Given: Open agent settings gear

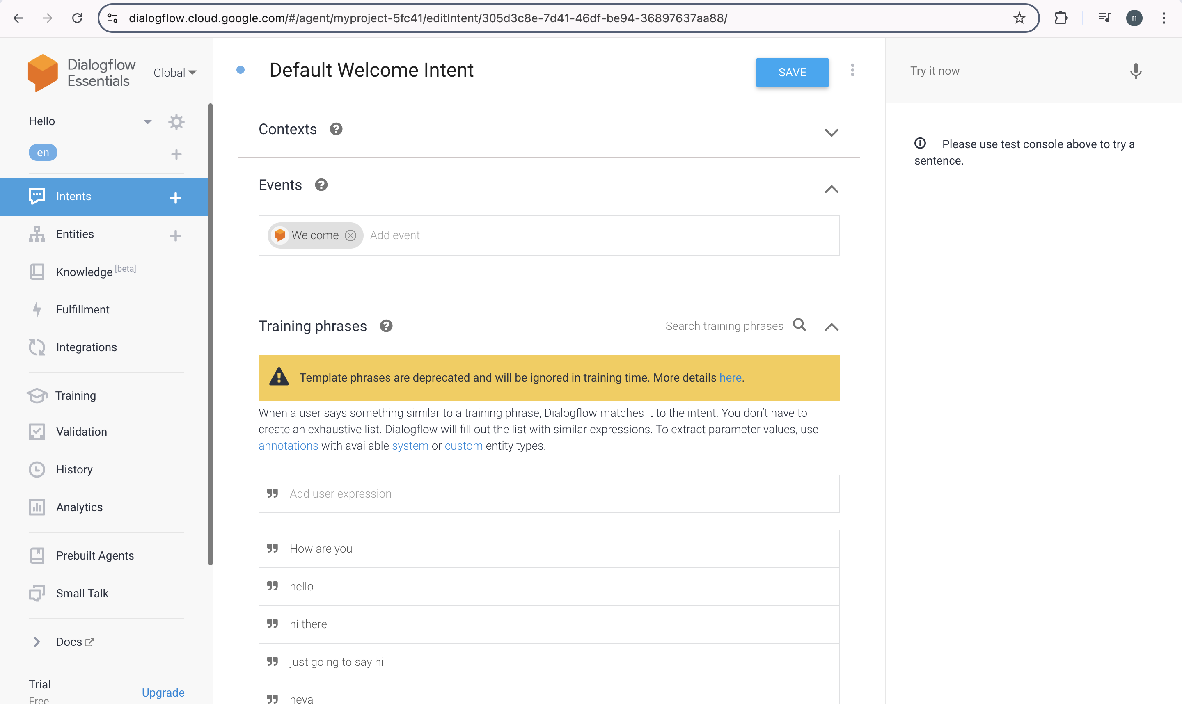Looking at the screenshot, I should click(x=176, y=122).
